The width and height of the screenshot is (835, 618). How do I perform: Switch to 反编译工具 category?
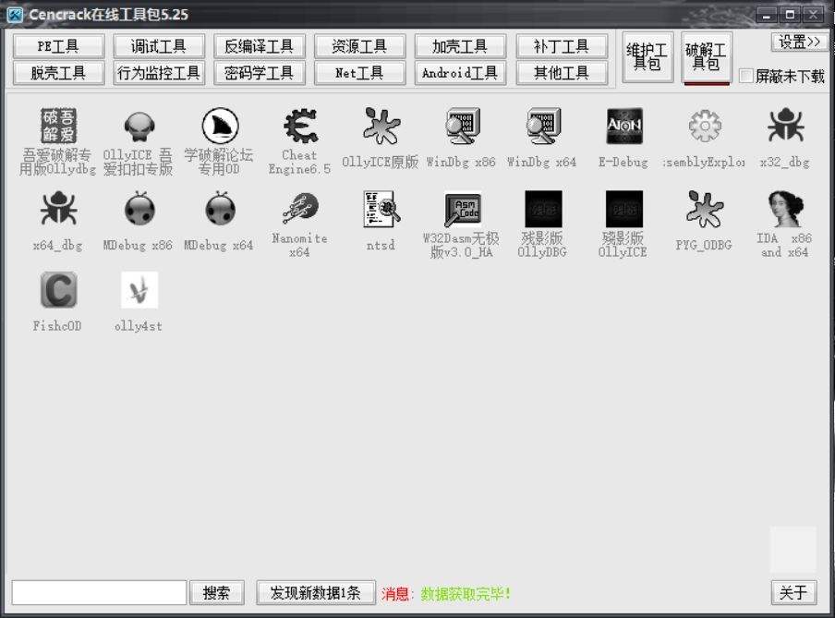260,47
